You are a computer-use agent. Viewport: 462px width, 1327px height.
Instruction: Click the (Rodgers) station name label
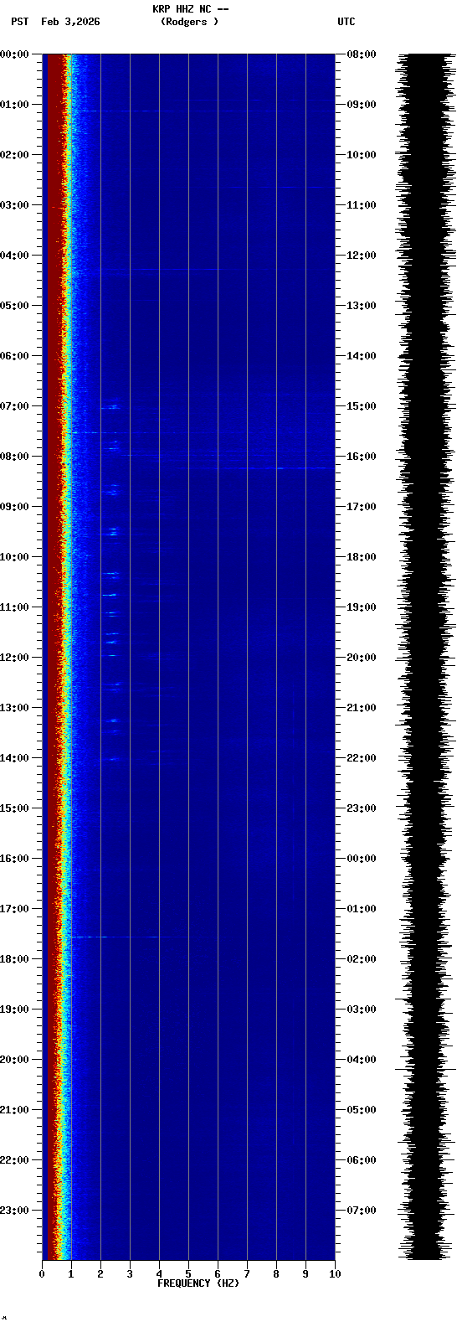point(189,22)
